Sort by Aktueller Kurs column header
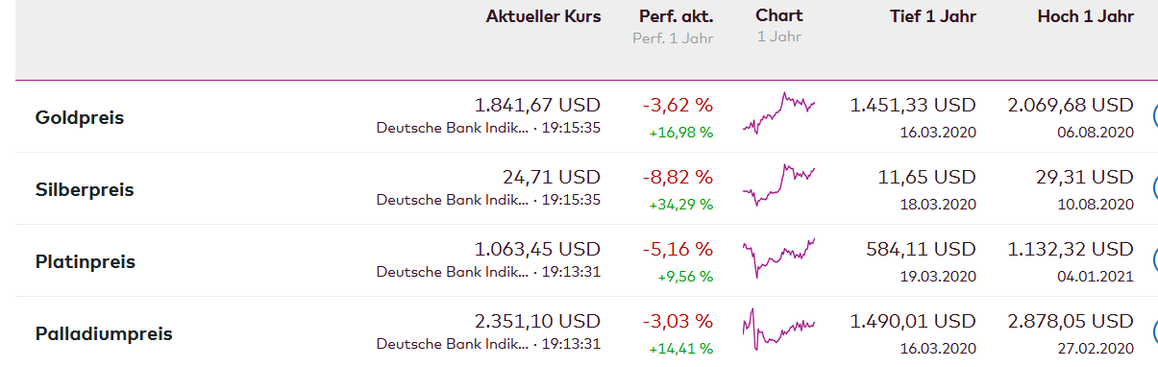 [x=543, y=16]
